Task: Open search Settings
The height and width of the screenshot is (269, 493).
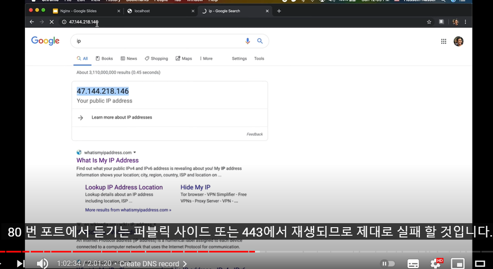Action: click(239, 59)
